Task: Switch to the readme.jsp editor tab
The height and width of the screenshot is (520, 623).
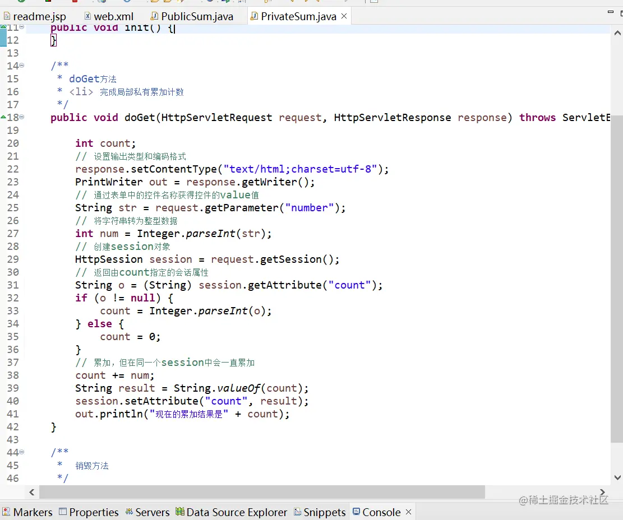Action: pos(35,16)
